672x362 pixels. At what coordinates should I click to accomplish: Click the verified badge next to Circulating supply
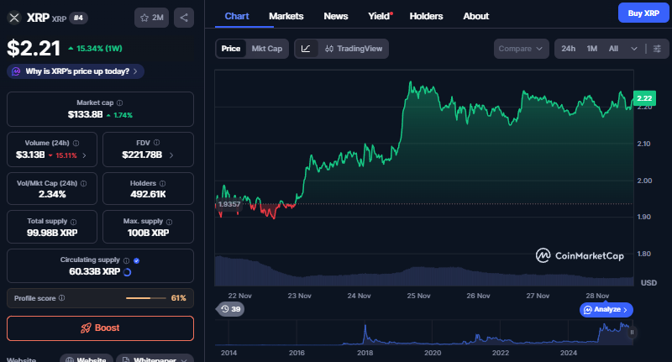(136, 260)
